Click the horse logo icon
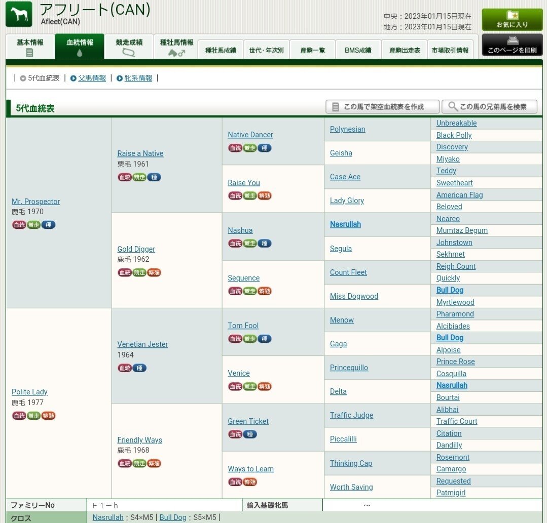 point(19,14)
